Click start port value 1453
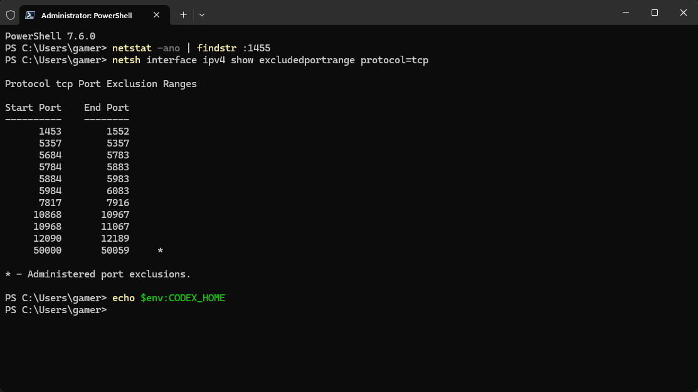This screenshot has width=698, height=392. [x=50, y=132]
